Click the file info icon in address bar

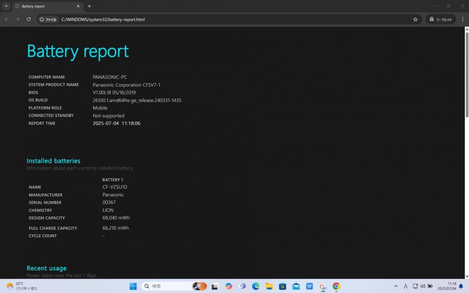[48, 19]
